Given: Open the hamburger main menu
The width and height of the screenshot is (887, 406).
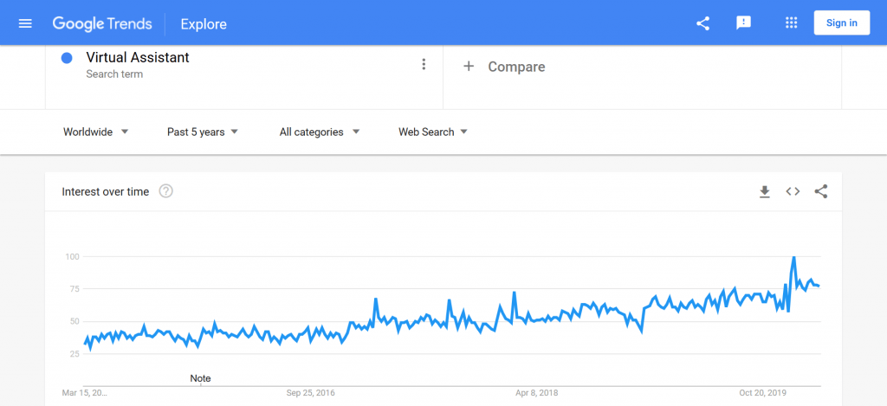Looking at the screenshot, I should pyautogui.click(x=25, y=23).
